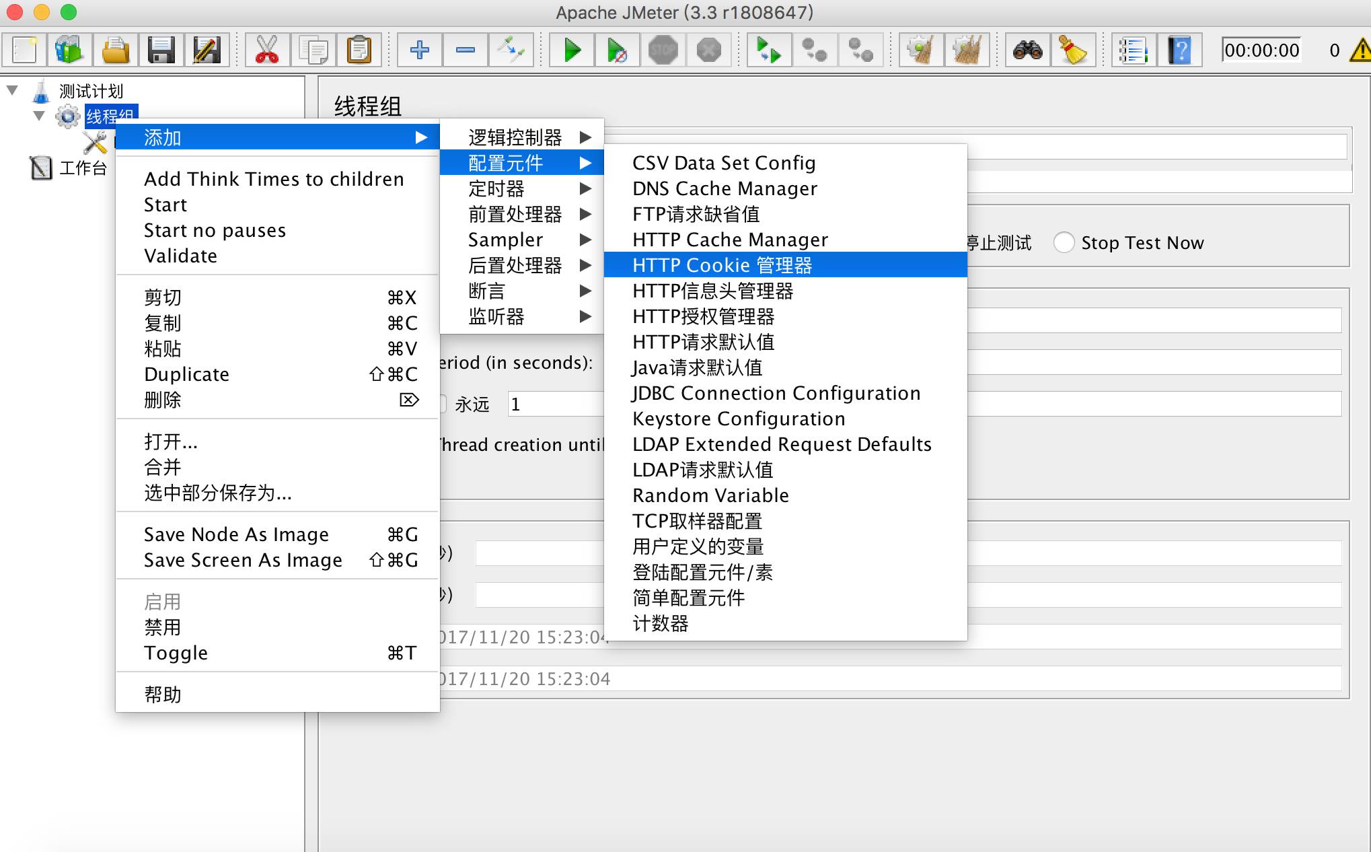Toggle the 工作台 node enable state

[82, 166]
